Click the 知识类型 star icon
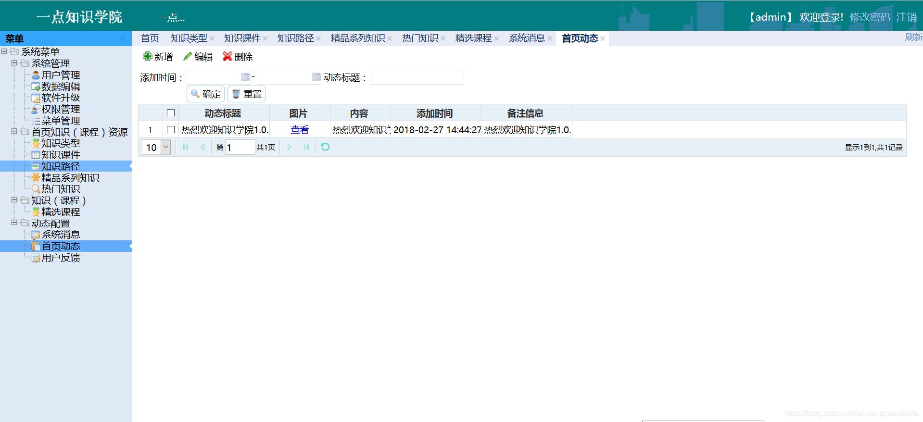 click(36, 143)
